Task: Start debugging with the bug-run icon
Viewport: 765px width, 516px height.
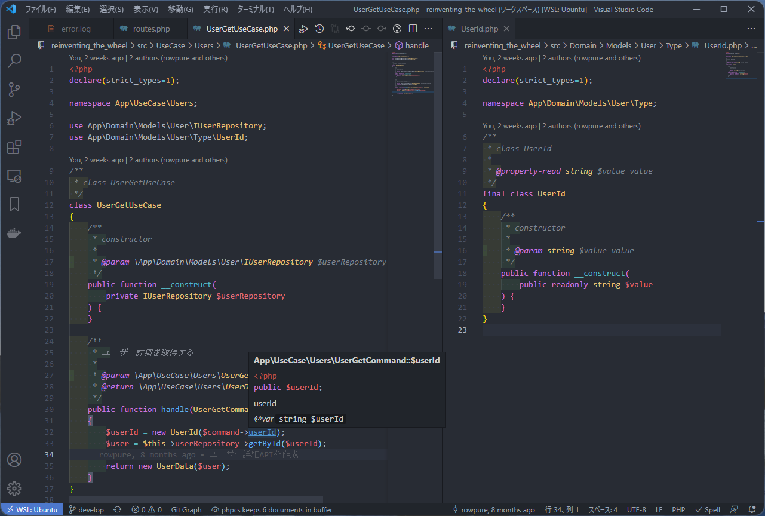Action: pos(303,28)
